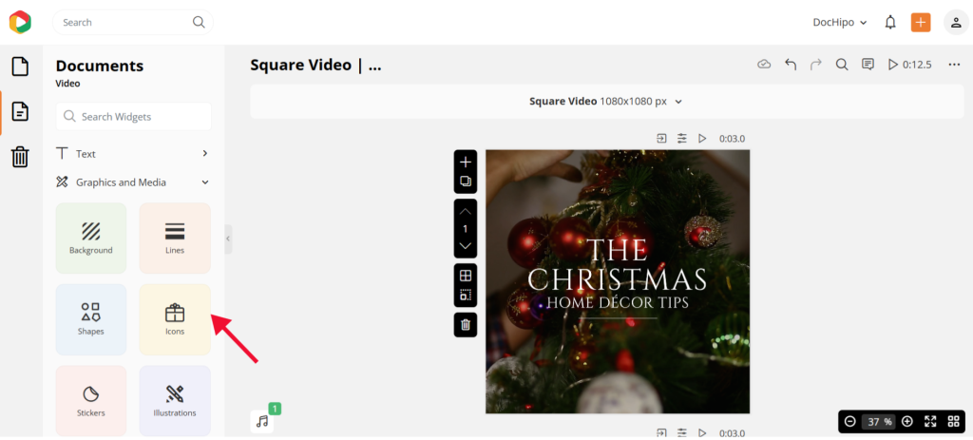973x440 pixels.
Task: Click the fit-to-screen expand icon
Action: [930, 421]
